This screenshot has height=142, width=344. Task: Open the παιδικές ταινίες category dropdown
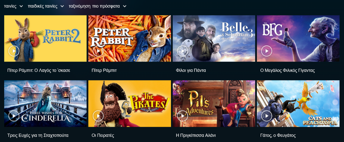coord(46,6)
